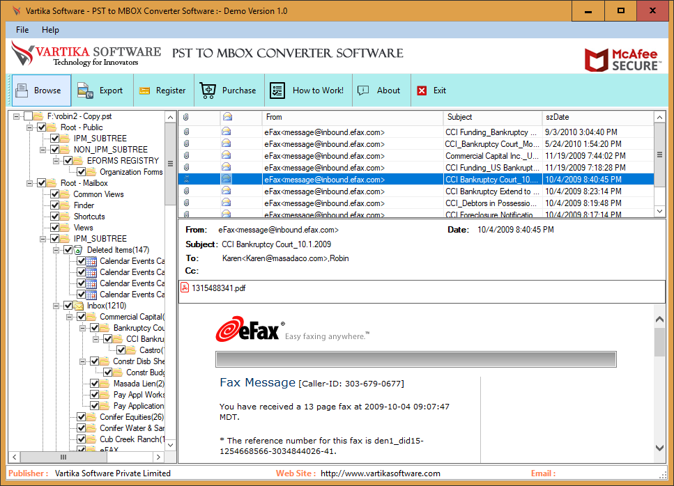The image size is (674, 486).
Task: Sort by the szDate column header
Action: click(x=598, y=117)
